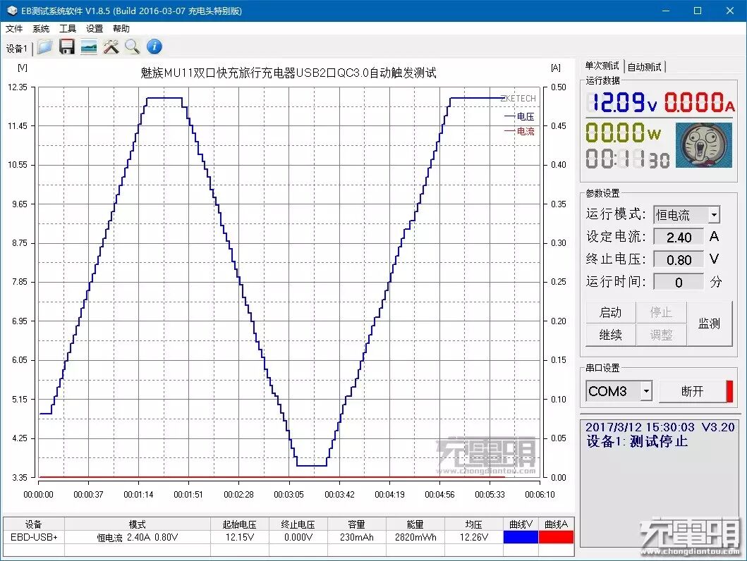Click the 2820mWh energy cell
This screenshot has height=561, width=747.
click(415, 537)
